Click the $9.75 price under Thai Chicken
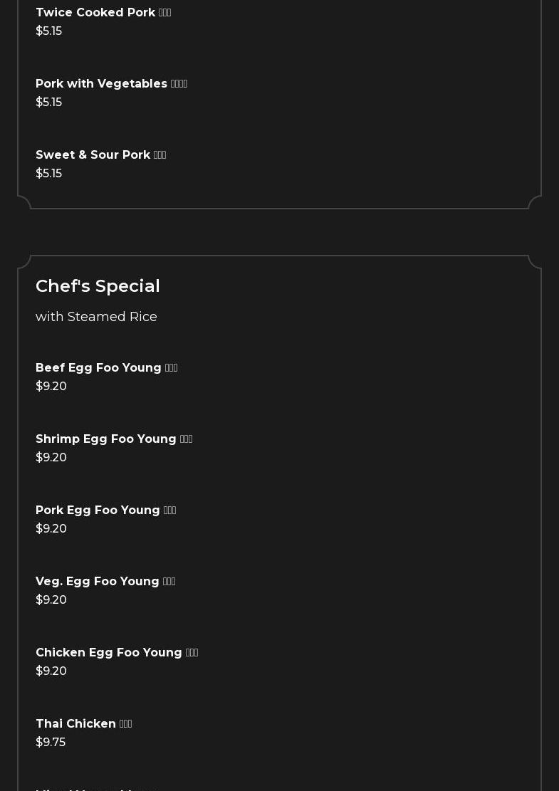This screenshot has height=791, width=559. 51,743
